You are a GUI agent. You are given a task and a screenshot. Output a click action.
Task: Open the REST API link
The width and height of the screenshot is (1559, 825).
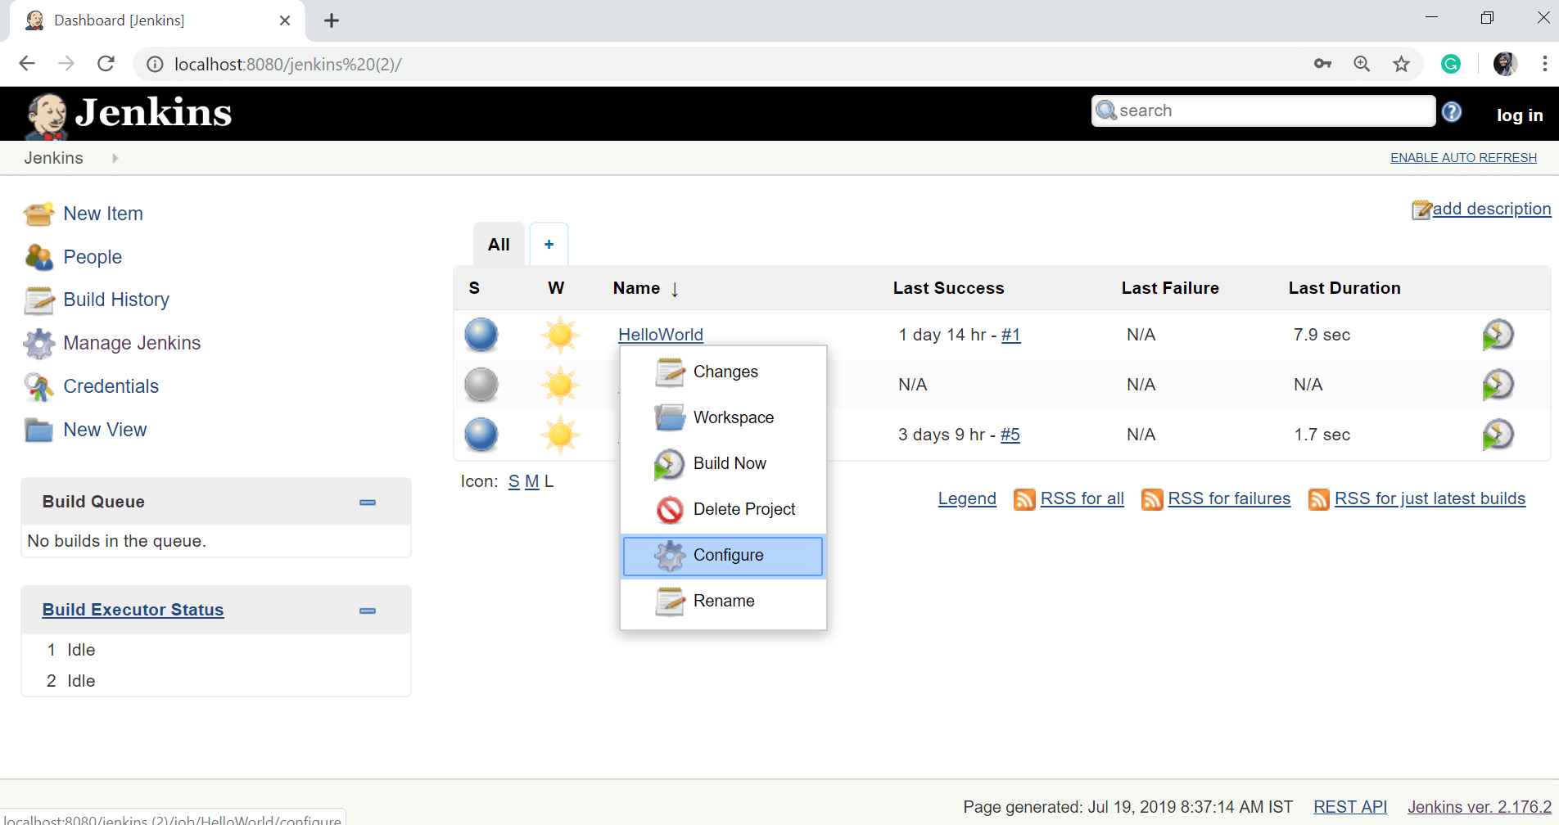point(1350,807)
